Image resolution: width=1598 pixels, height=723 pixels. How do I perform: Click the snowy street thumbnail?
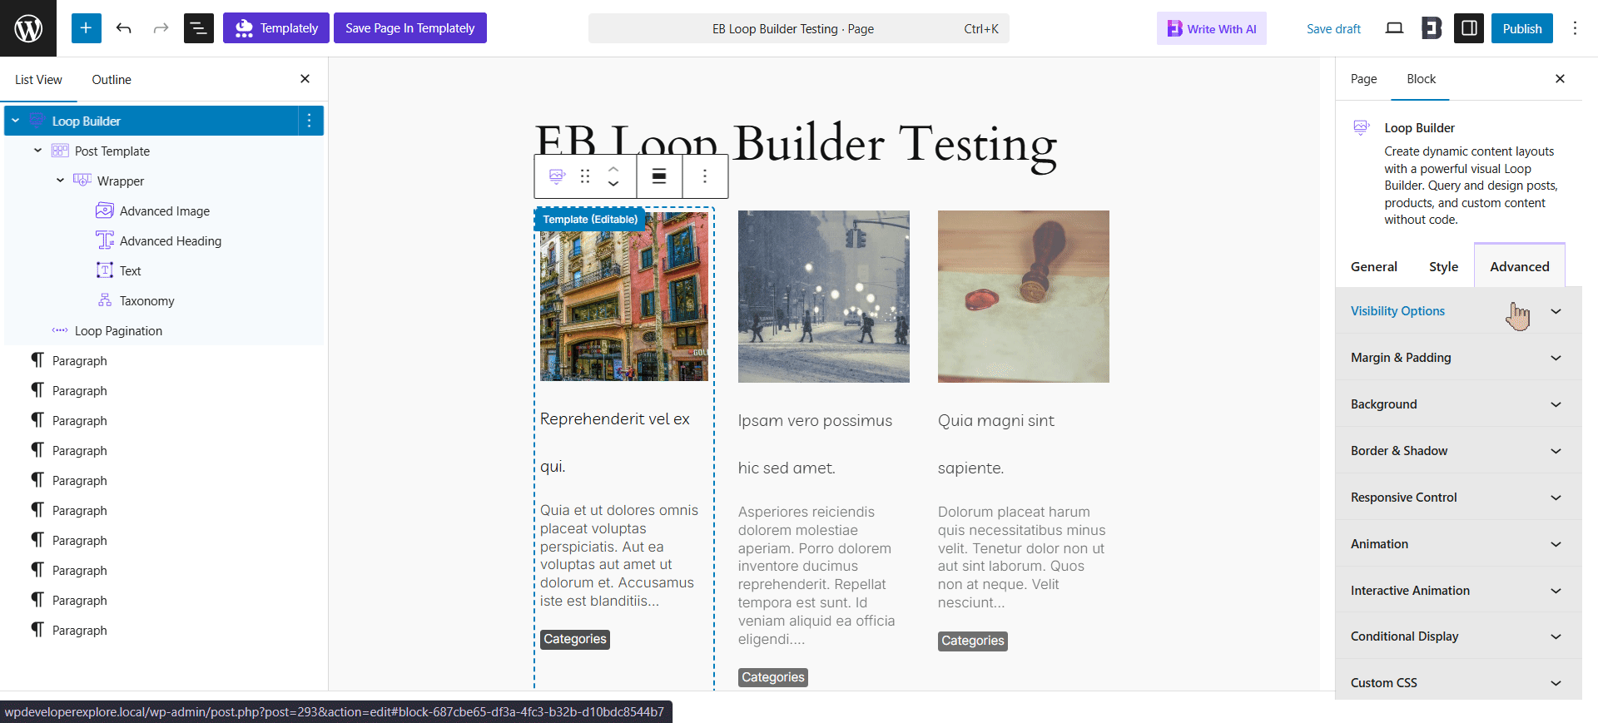click(x=824, y=296)
